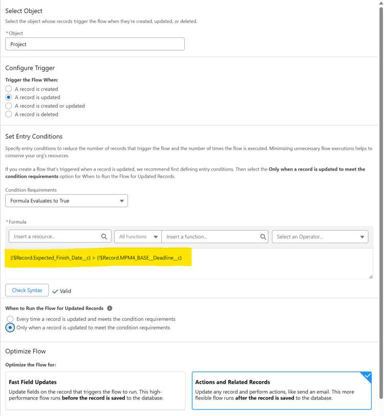Click the Object field containing Project
384x416 pixels.
click(95, 44)
